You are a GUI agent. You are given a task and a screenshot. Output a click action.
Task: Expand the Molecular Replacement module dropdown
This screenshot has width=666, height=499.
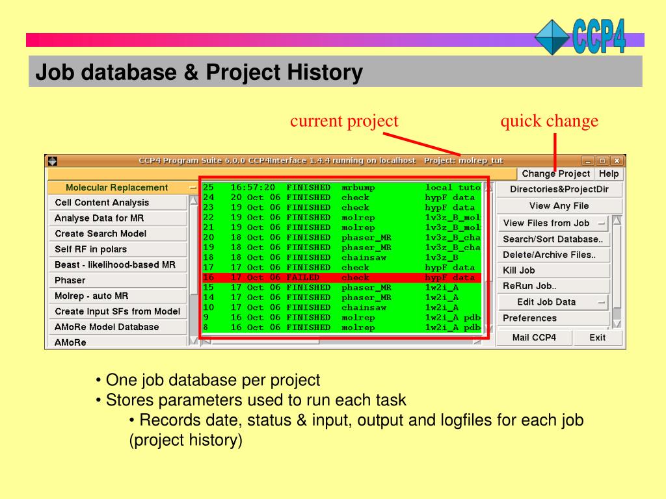point(123,188)
